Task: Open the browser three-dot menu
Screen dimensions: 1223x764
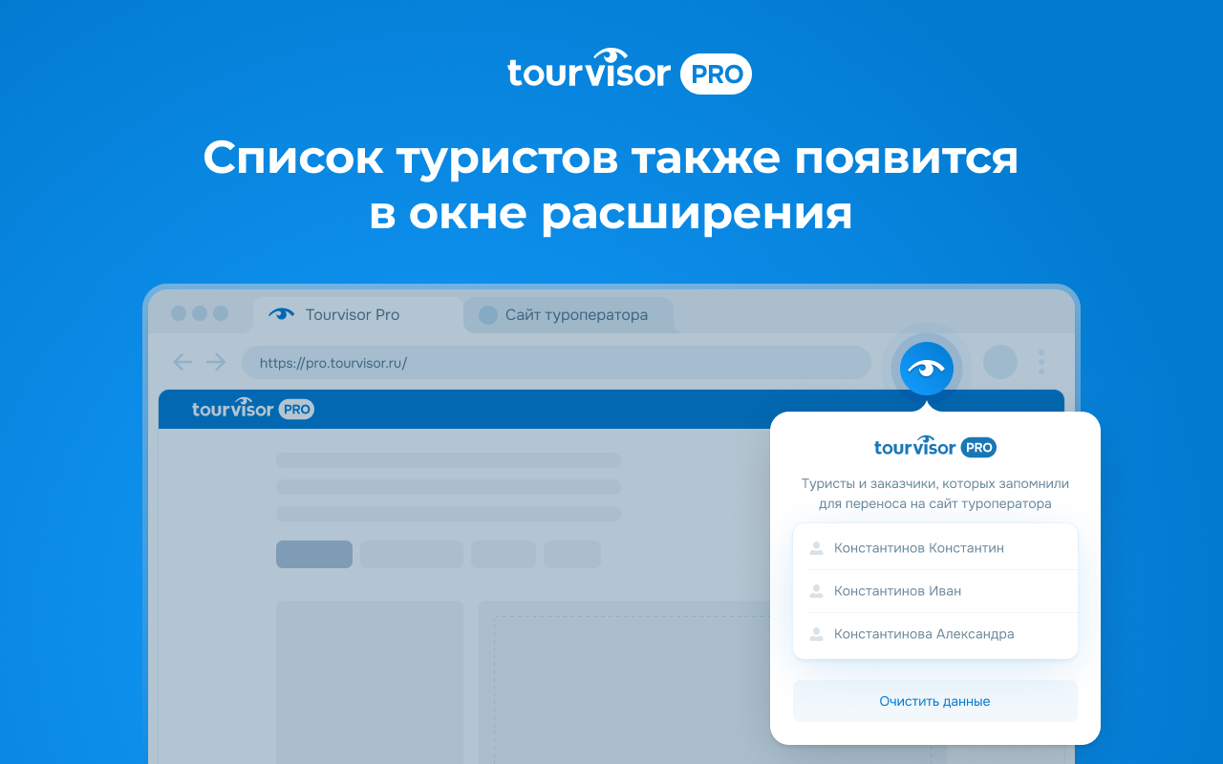Action: click(1041, 362)
